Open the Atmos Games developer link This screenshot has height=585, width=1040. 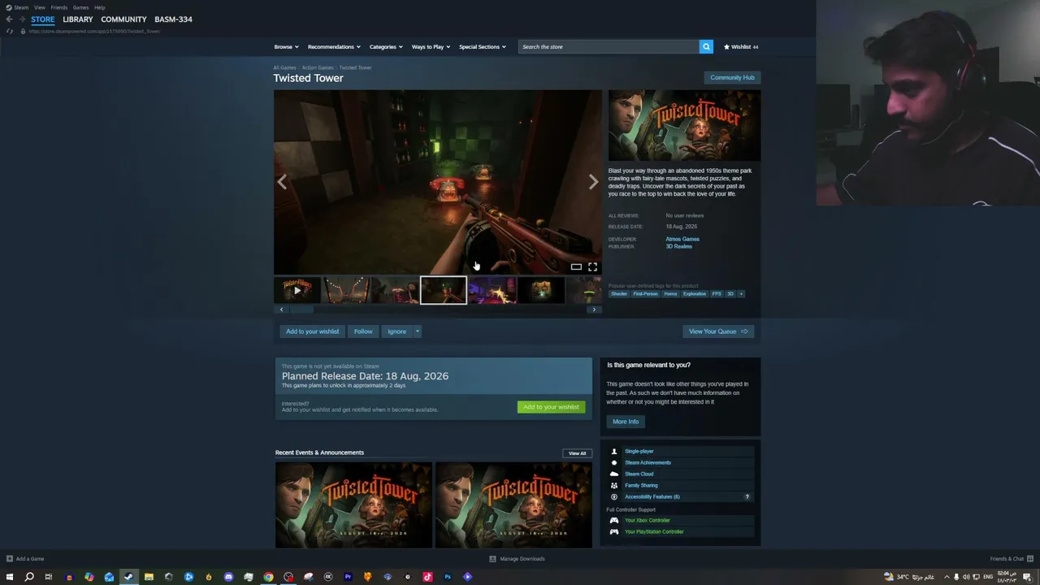[682, 239]
